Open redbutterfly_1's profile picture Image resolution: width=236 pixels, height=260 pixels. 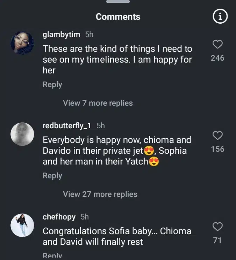[22, 134]
